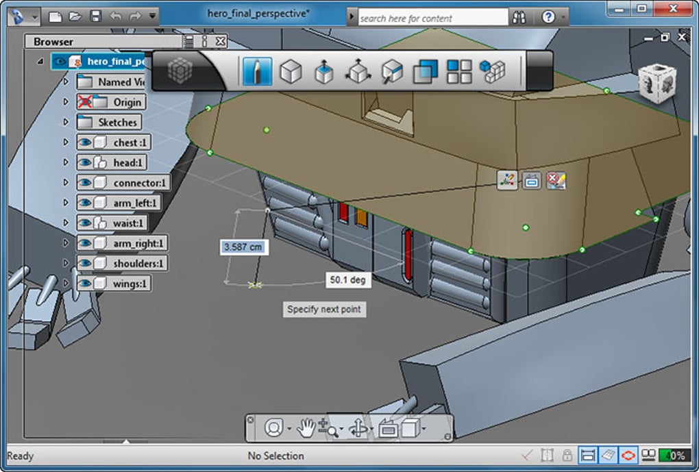This screenshot has width=699, height=472.
Task: Open the zoom magnifier tool
Action: [328, 428]
